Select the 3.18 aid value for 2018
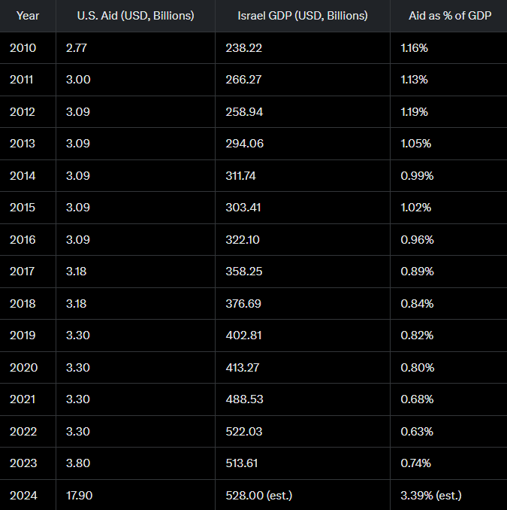Viewport: 507px width, 510px height. click(x=76, y=303)
